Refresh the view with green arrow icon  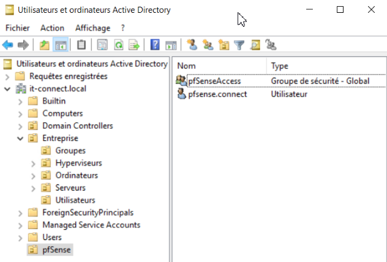119,45
